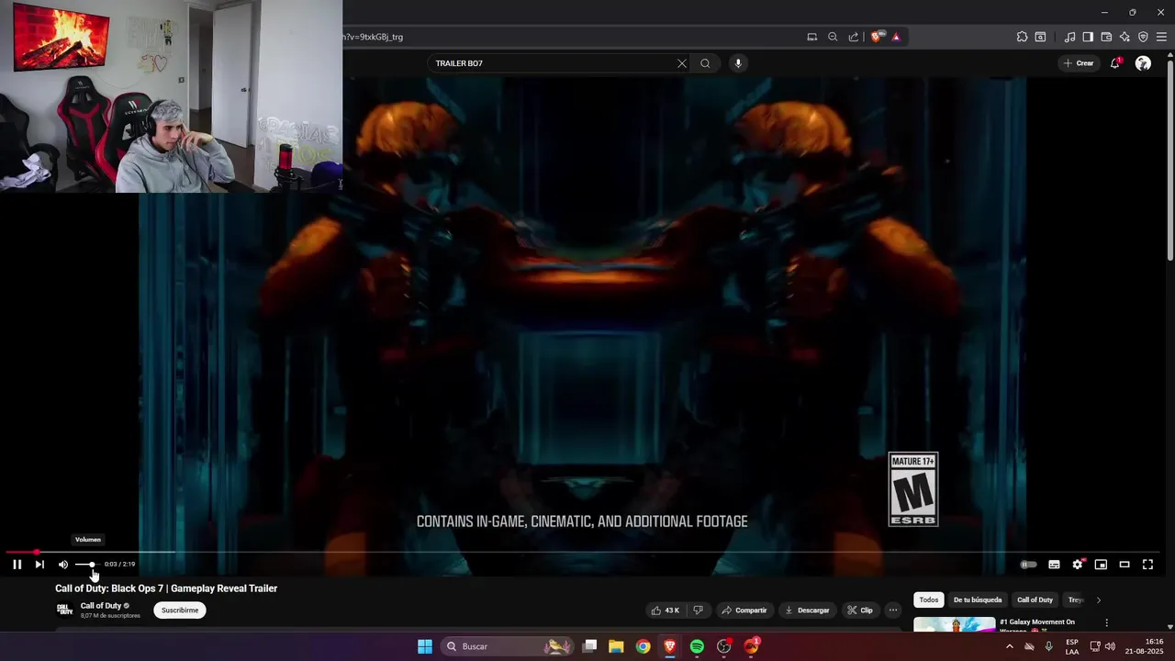Start voice search with microphone

point(738,63)
